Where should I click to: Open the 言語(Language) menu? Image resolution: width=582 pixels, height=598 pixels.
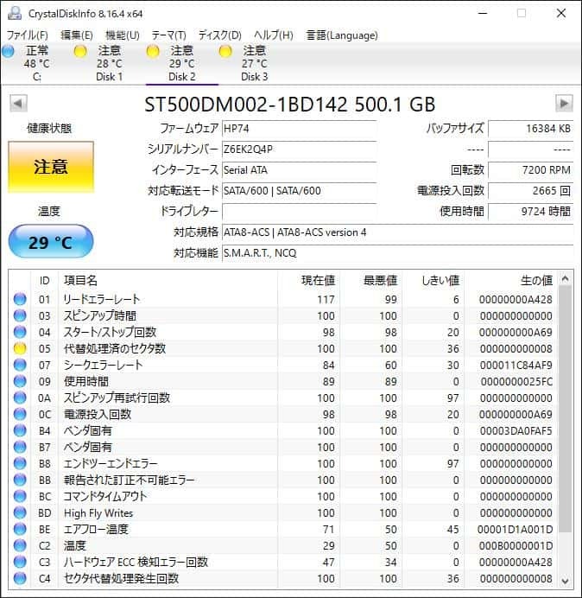point(342,35)
